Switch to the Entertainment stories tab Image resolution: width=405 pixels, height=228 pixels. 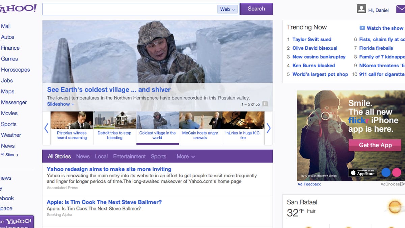(129, 156)
